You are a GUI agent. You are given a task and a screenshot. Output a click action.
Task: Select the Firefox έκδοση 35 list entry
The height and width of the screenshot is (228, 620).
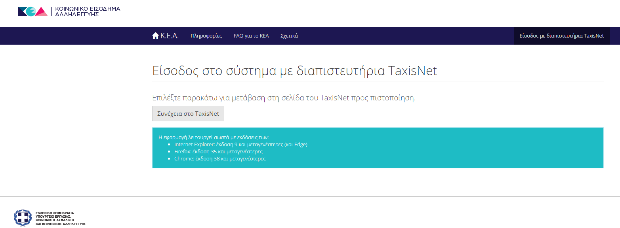pyautogui.click(x=218, y=152)
